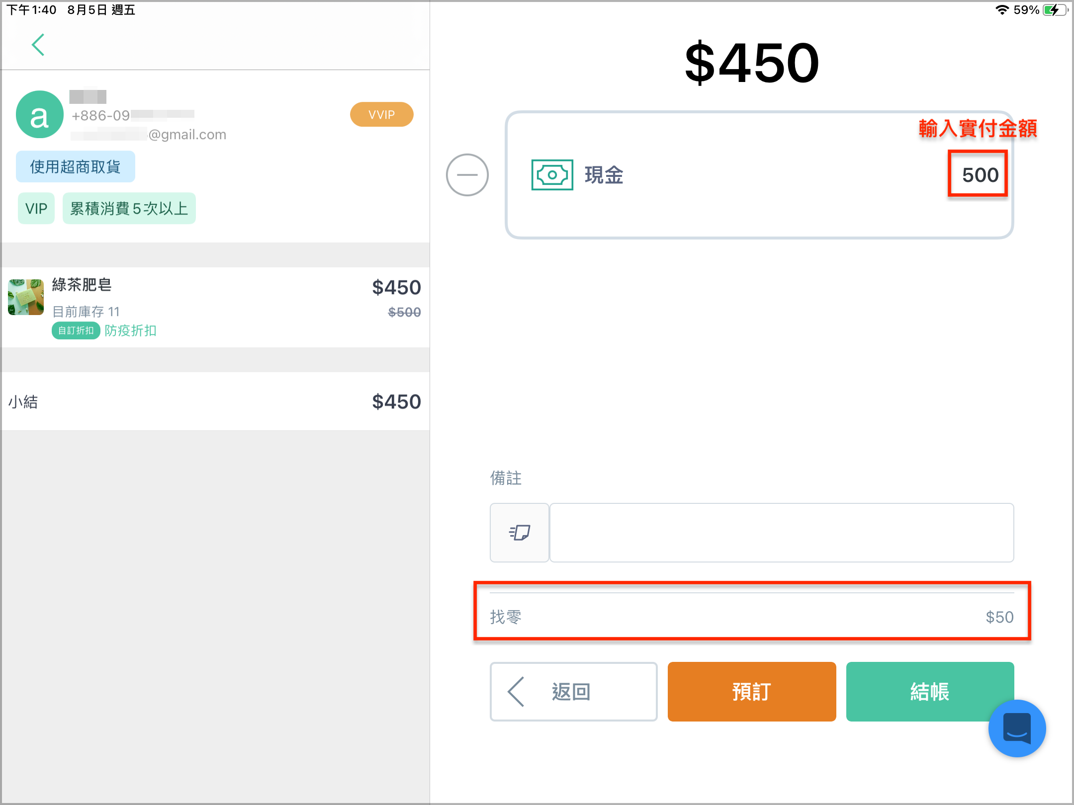
Task: Tap the 防疫折扣 discount label
Action: (x=130, y=330)
